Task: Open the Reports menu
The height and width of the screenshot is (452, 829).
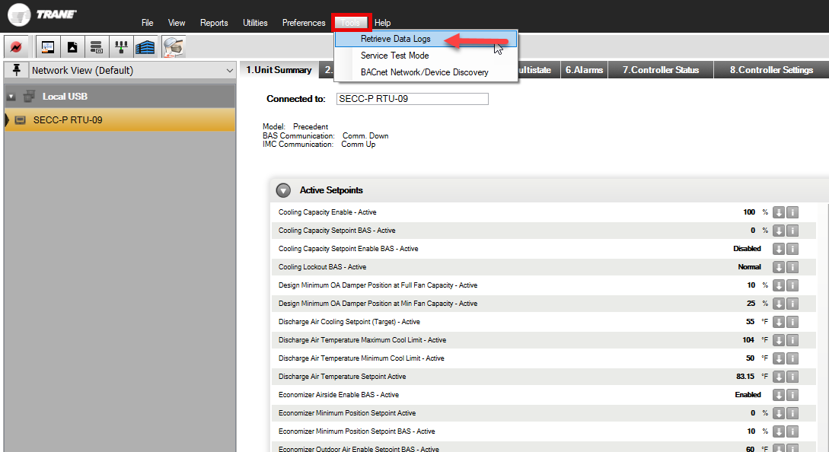Action: [214, 23]
